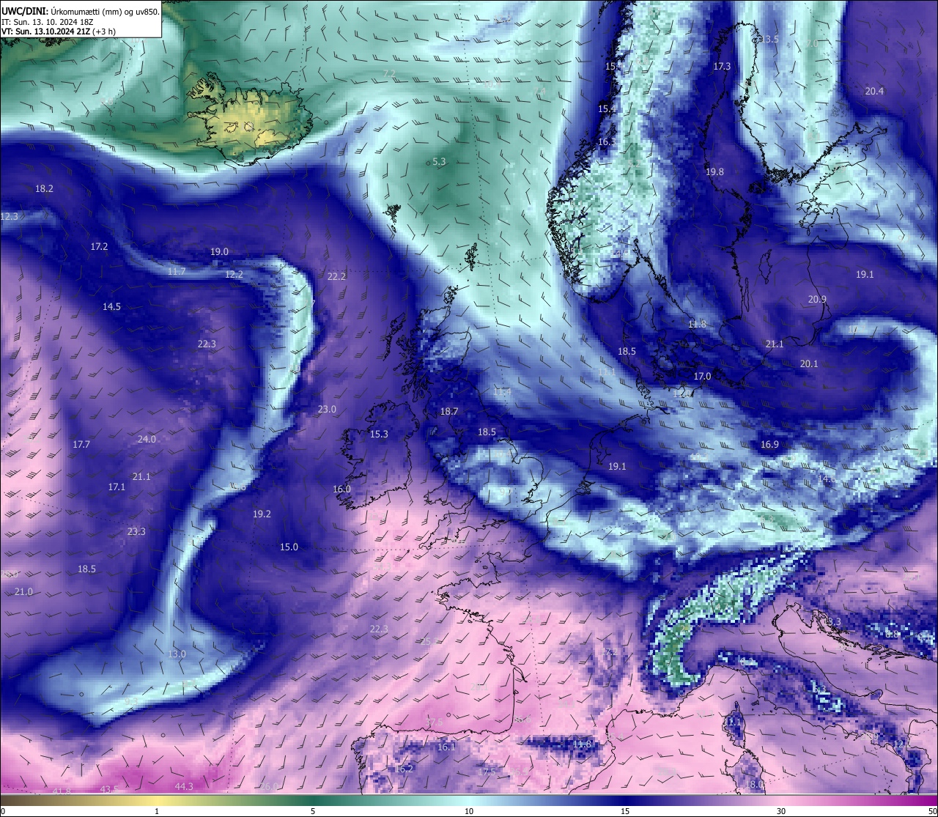Click the color bar tick labeled 30
The height and width of the screenshot is (817, 938).
(781, 811)
